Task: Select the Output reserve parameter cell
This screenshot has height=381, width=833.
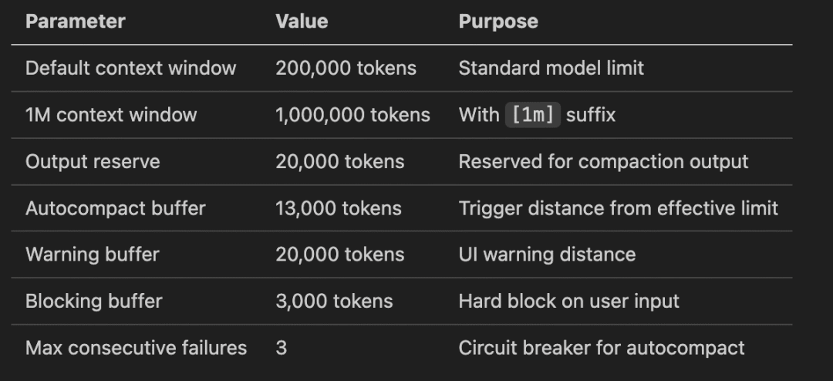Action: (x=93, y=161)
